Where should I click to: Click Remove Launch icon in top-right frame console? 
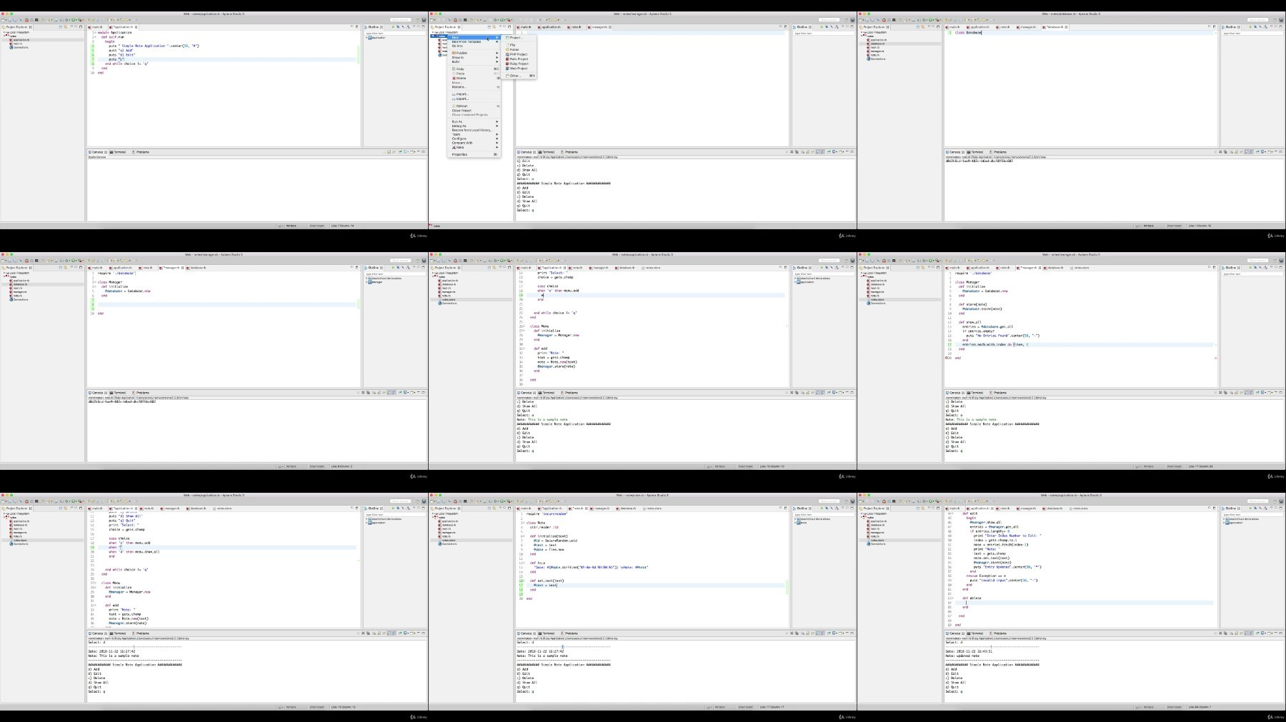click(1220, 151)
